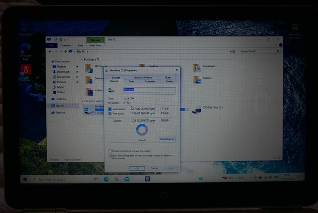Click This PC in the address bar breadcrumb
The height and width of the screenshot is (213, 318).
tap(81, 51)
